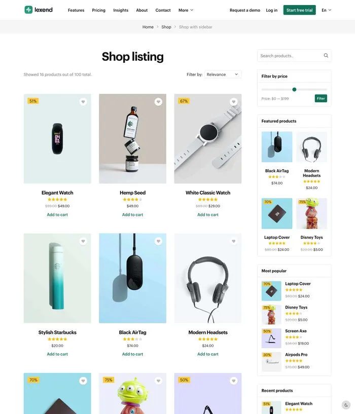This screenshot has height=414, width=355.
Task: Click heart icon on Stylish Starbucks card
Action: 83,241
